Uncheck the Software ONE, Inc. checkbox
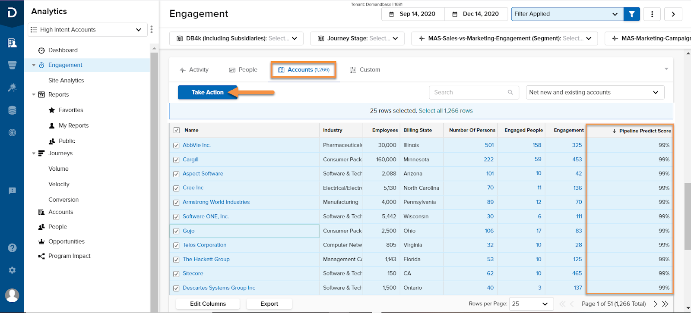Image resolution: width=691 pixels, height=313 pixels. [176, 217]
